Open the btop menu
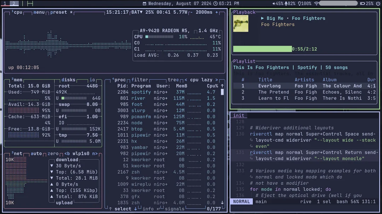The height and width of the screenshot is (214, 382). pyautogui.click(x=39, y=12)
